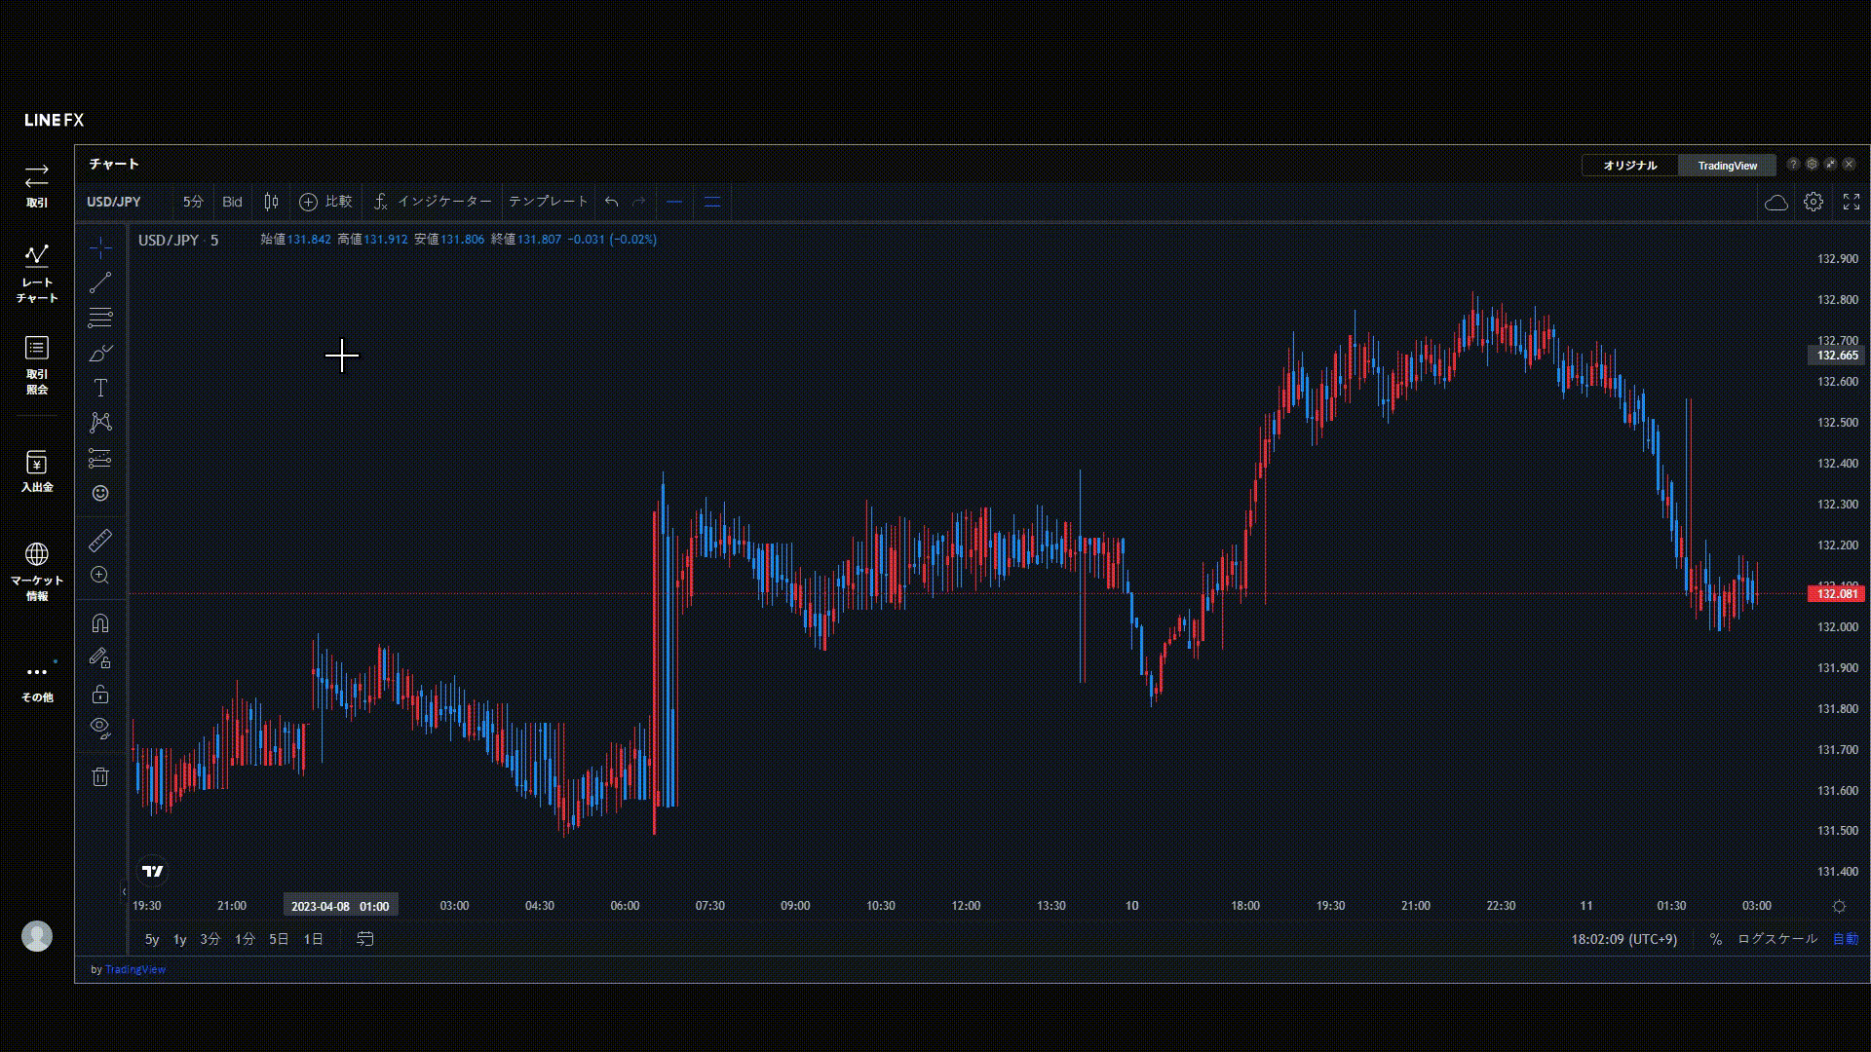Switch to the オリジナル chart tab
Viewport: 1871px width, 1052px height.
point(1629,166)
